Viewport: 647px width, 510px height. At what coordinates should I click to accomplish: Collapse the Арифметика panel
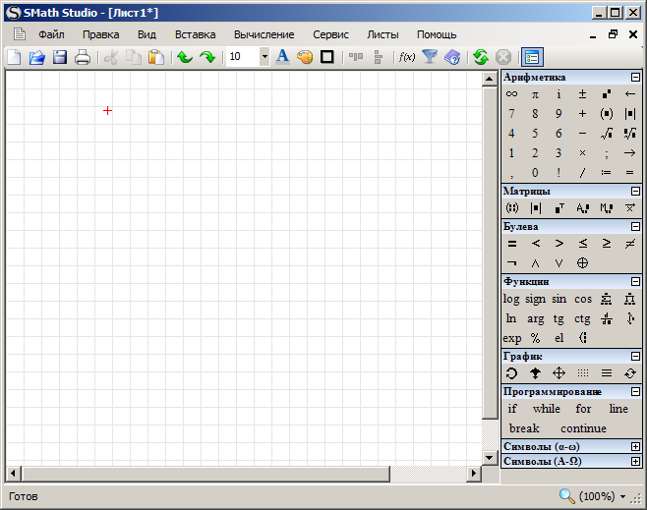point(635,77)
